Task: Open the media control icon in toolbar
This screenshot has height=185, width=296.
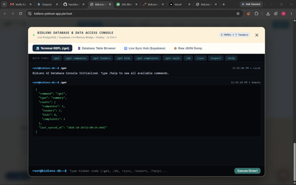Action: pyautogui.click(x=276, y=14)
